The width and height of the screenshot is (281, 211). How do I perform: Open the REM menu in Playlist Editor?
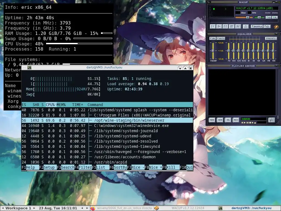220,120
